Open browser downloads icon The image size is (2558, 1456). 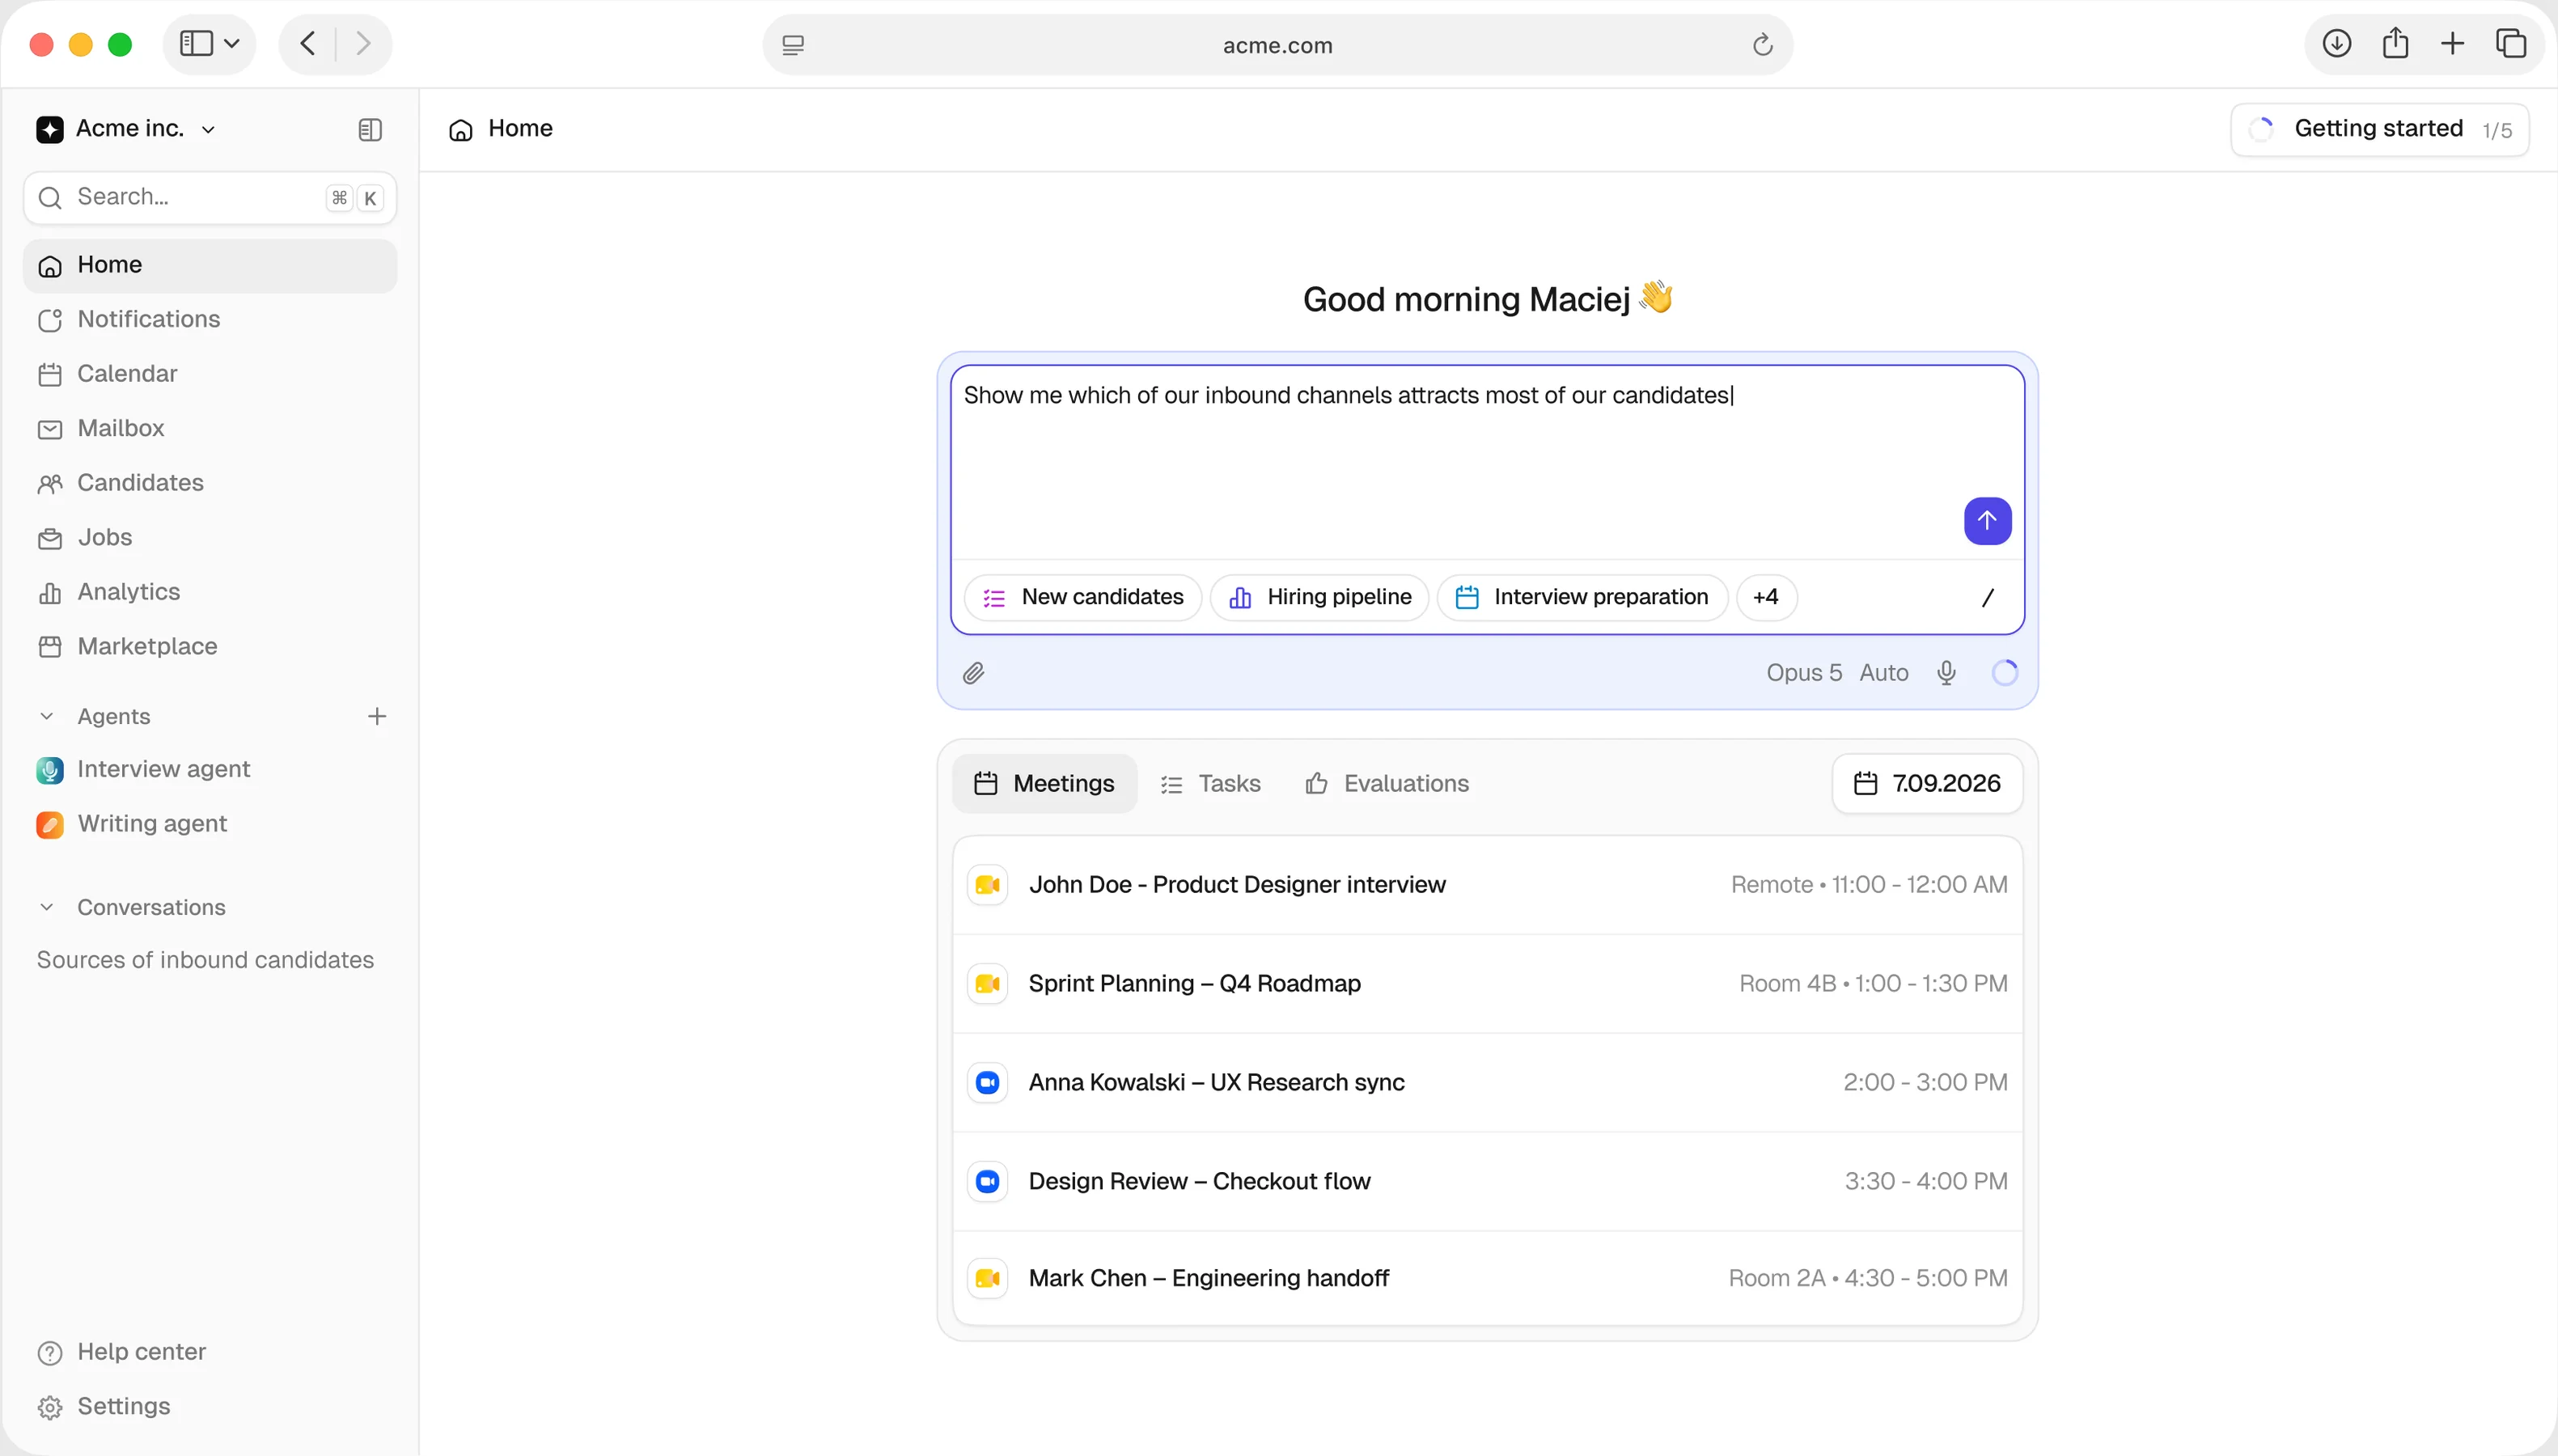(2336, 44)
